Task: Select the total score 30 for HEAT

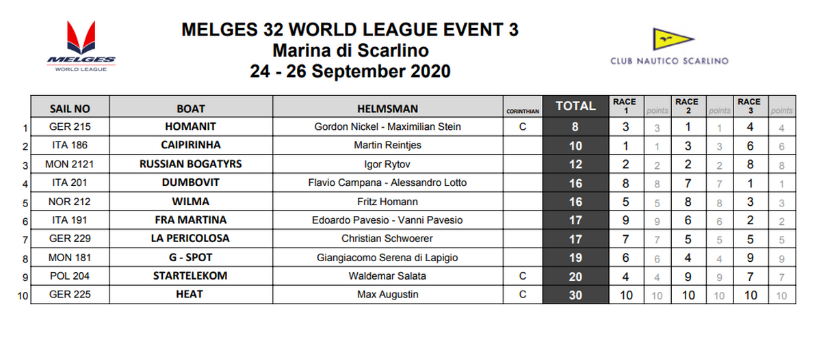Action: pyautogui.click(x=575, y=295)
